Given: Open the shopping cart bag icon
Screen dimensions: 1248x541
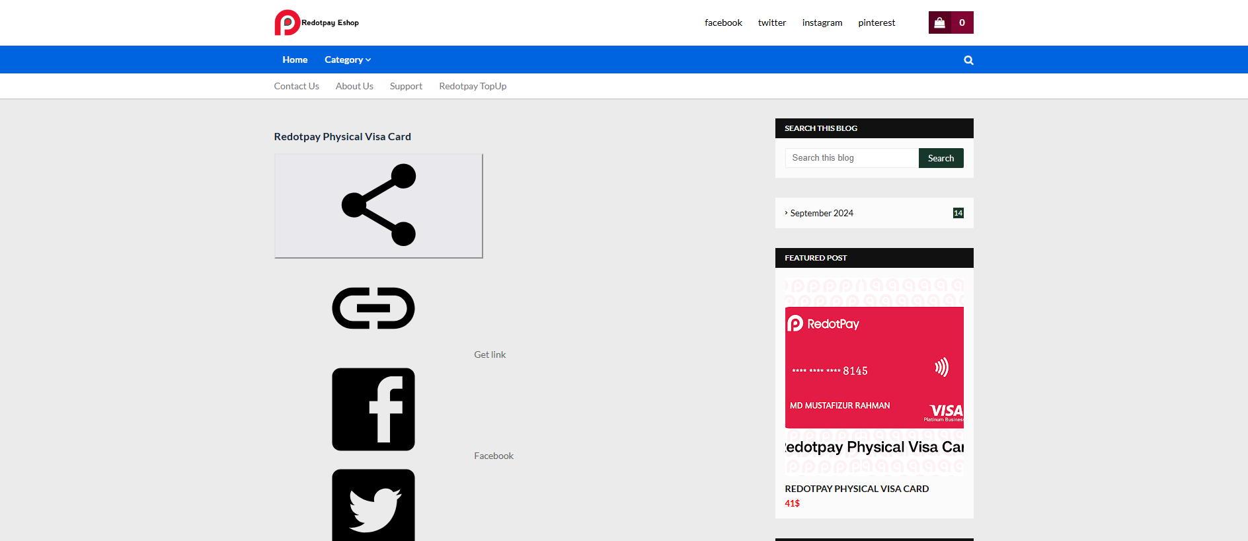Looking at the screenshot, I should coord(939,22).
